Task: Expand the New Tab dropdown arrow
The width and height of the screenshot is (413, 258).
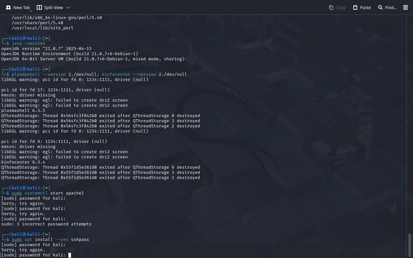Action: coord(31,11)
